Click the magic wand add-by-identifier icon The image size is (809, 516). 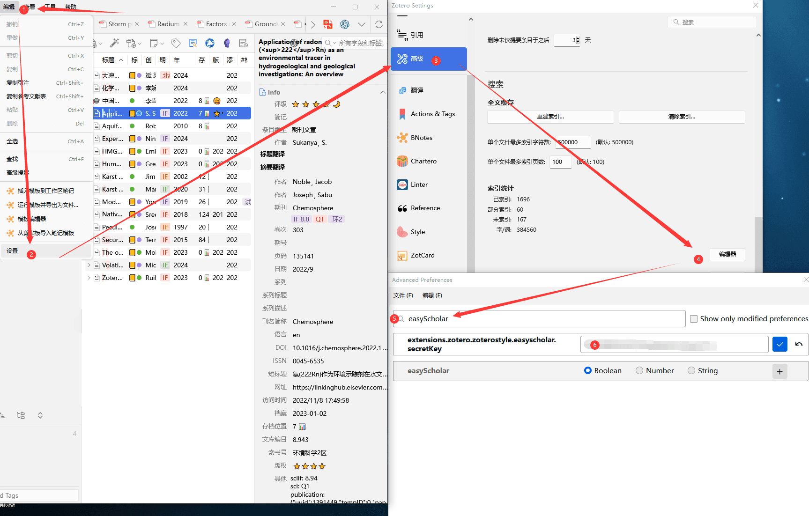(x=114, y=43)
